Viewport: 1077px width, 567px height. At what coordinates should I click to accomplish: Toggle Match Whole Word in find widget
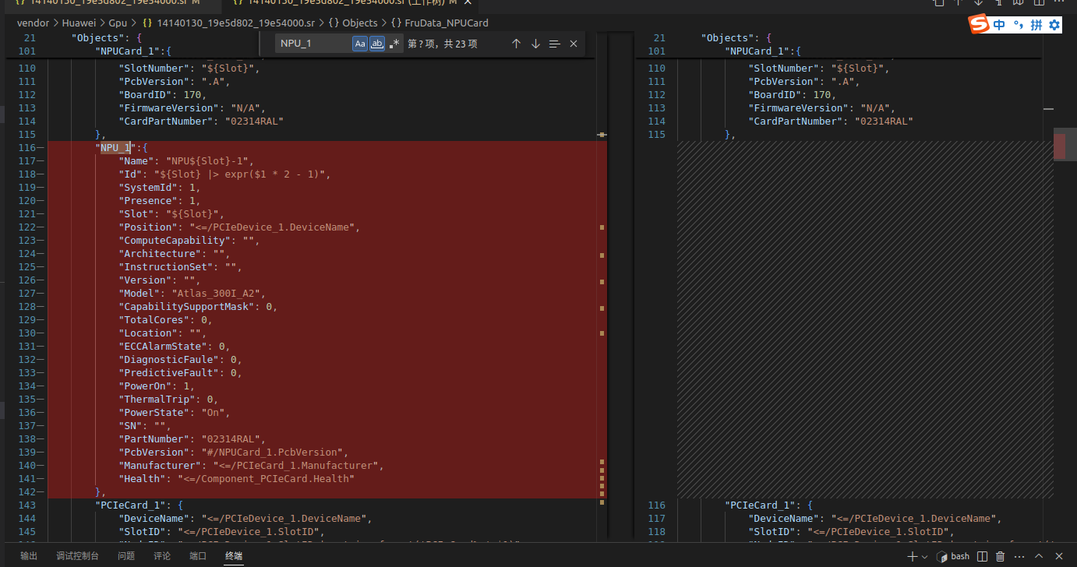tap(377, 44)
